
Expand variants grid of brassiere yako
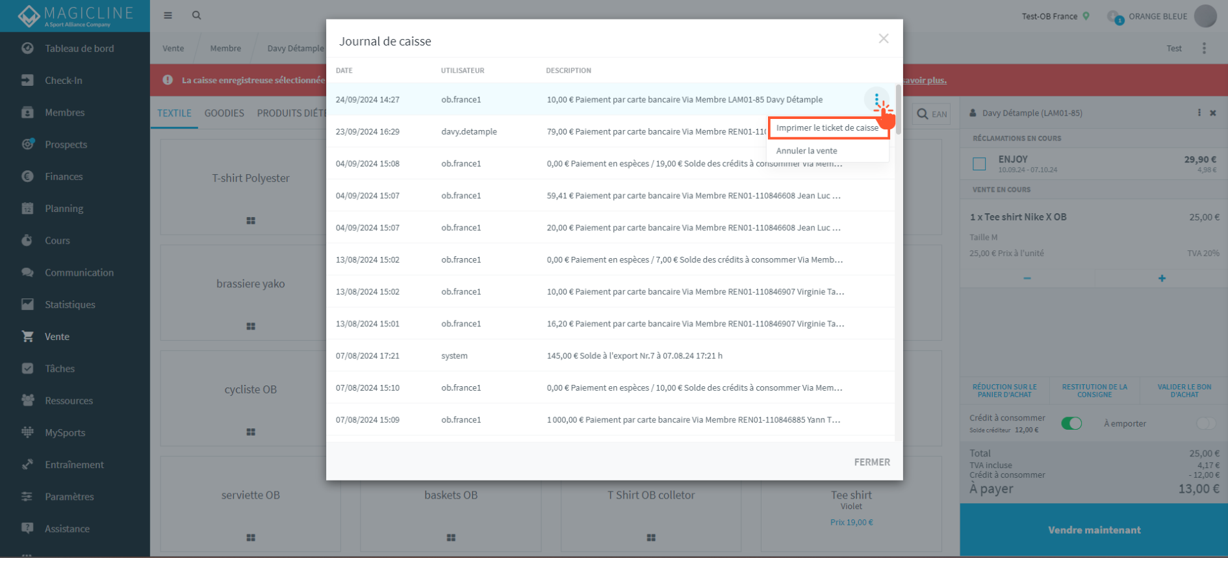pos(251,326)
